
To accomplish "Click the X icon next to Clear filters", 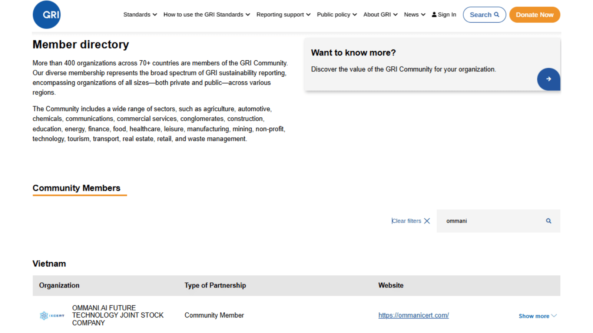I will [427, 221].
